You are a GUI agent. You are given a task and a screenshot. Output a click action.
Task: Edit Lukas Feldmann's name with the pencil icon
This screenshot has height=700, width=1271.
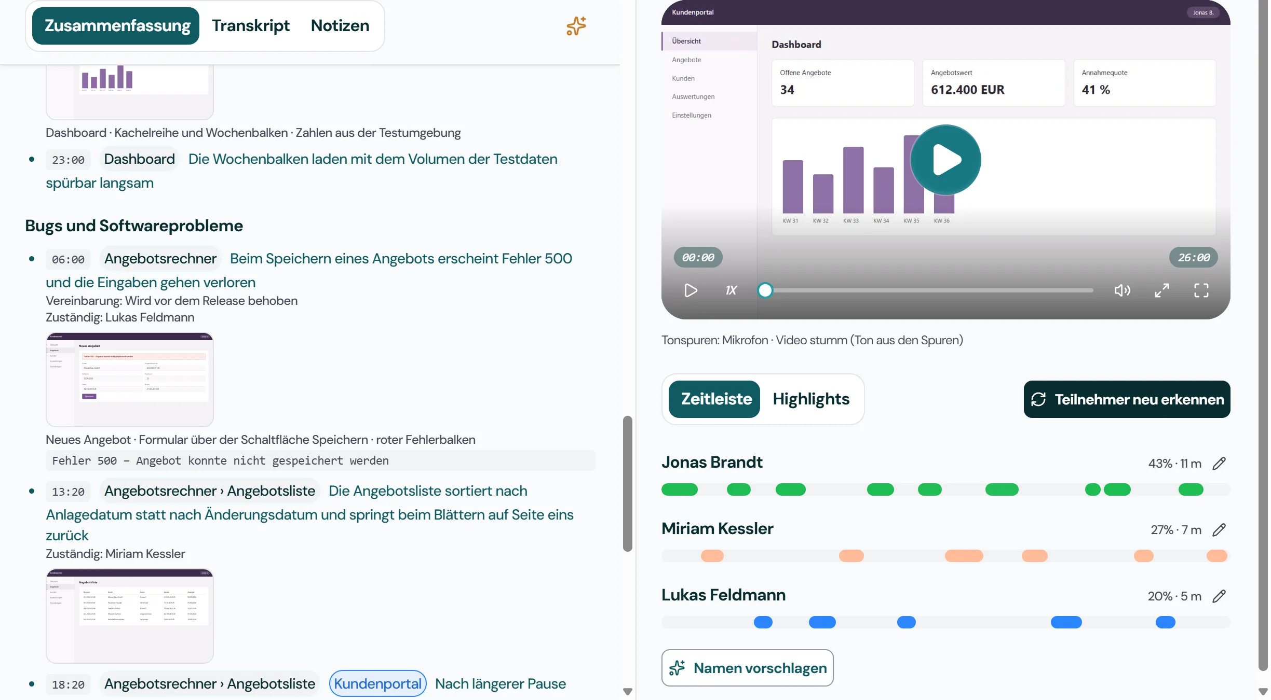(x=1219, y=596)
